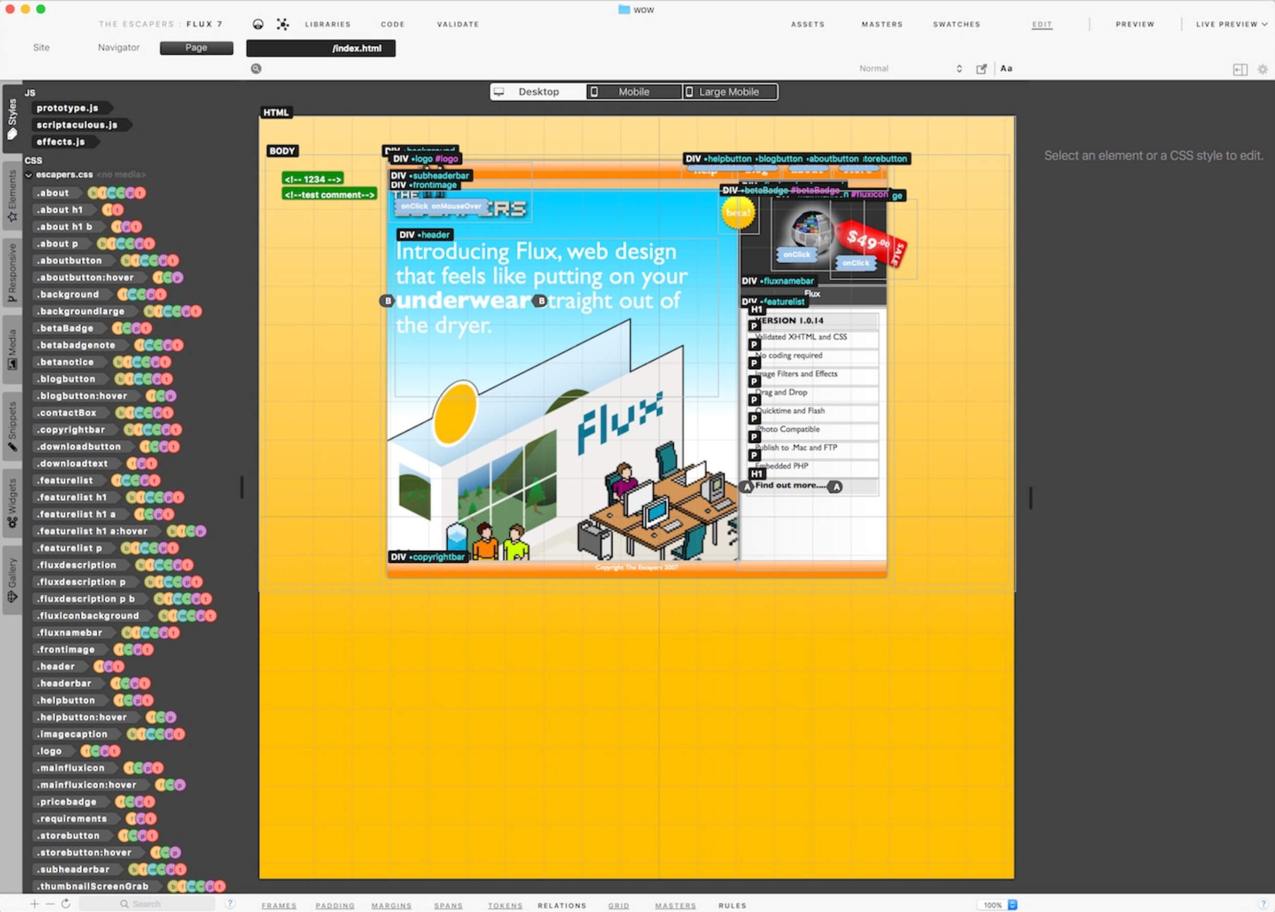Open the Normal text style dropdown
Screen dimensions: 1275x912
point(910,68)
